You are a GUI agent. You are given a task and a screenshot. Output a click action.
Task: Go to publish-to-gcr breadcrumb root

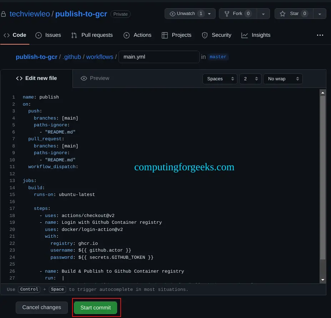tap(36, 57)
